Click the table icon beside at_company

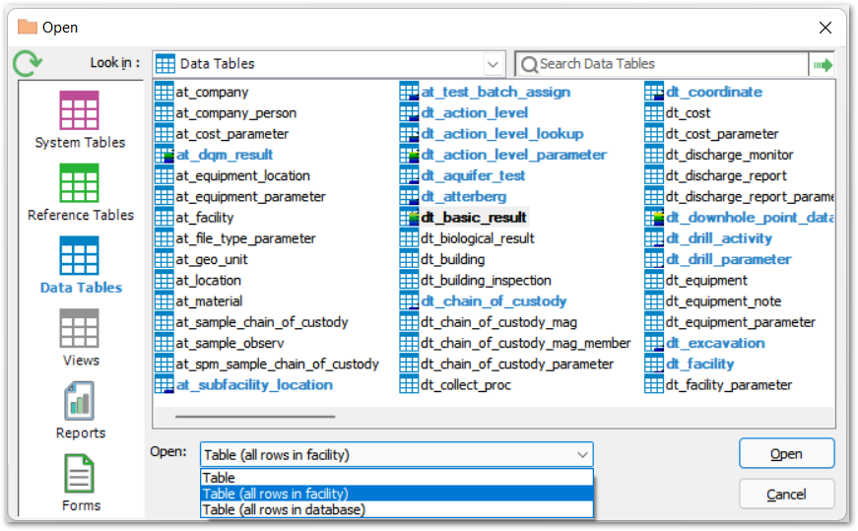(x=164, y=92)
